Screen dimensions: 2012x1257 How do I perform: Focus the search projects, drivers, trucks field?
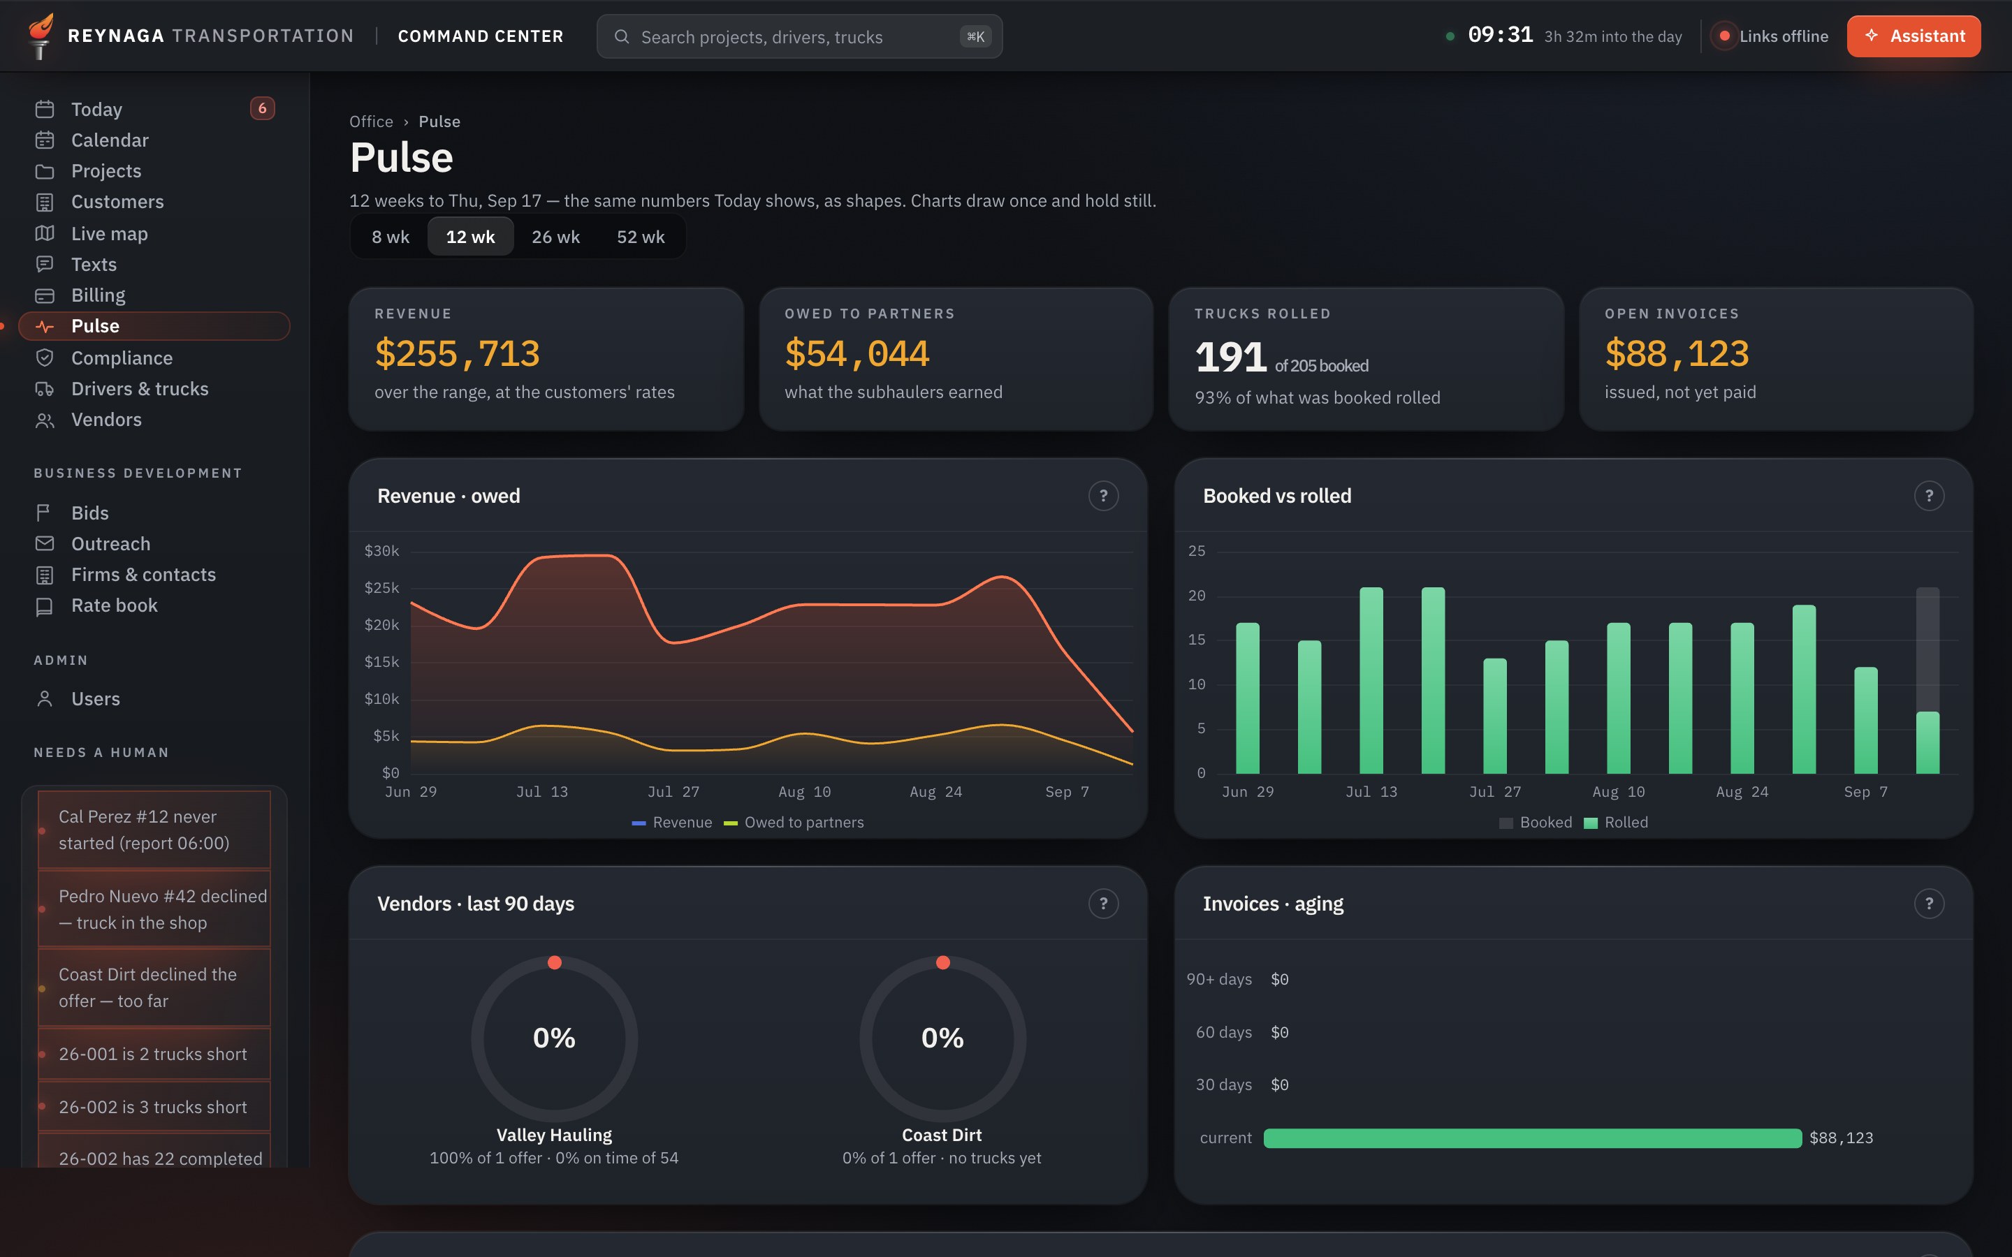coord(799,36)
